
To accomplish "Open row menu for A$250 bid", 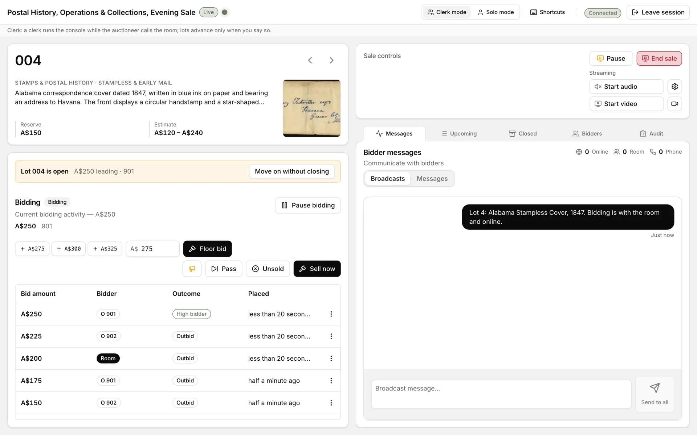I will coord(331,314).
